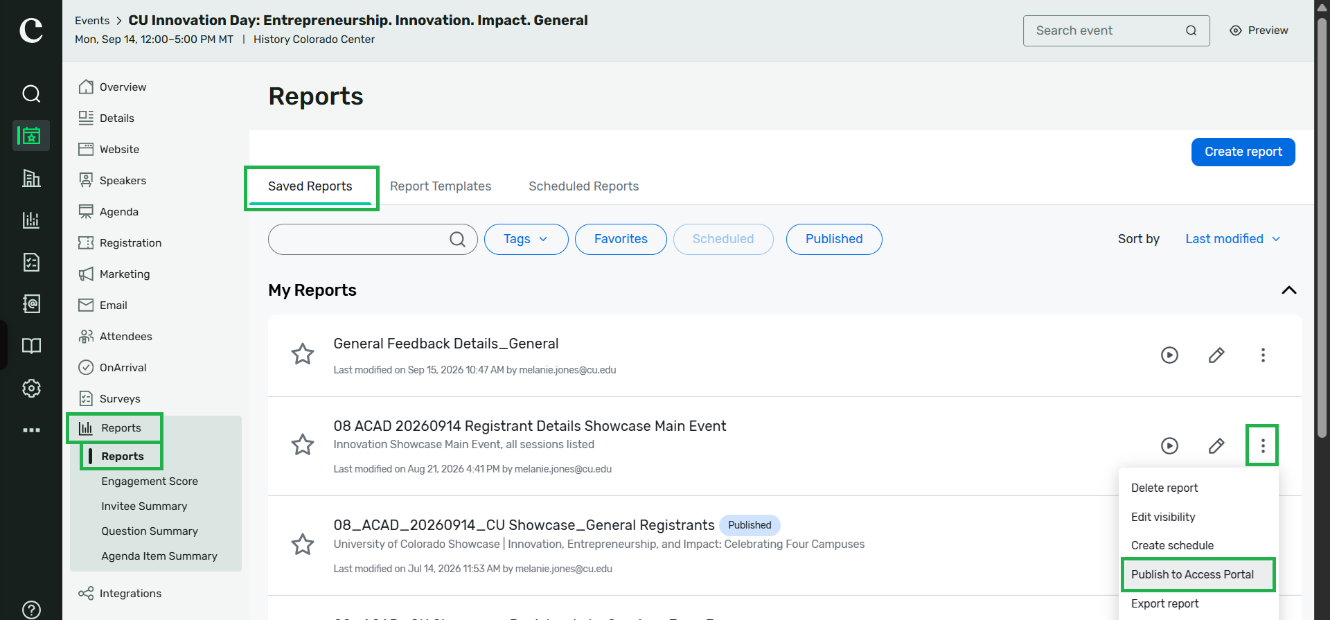This screenshot has height=620, width=1330.
Task: Click the saved reports search box
Action: point(373,239)
